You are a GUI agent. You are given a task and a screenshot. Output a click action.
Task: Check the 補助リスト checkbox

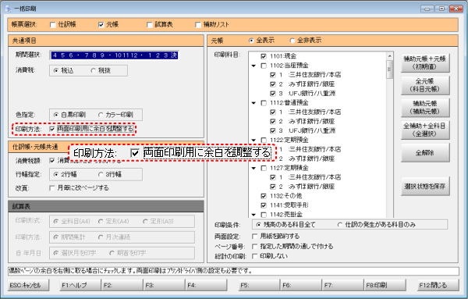click(197, 25)
